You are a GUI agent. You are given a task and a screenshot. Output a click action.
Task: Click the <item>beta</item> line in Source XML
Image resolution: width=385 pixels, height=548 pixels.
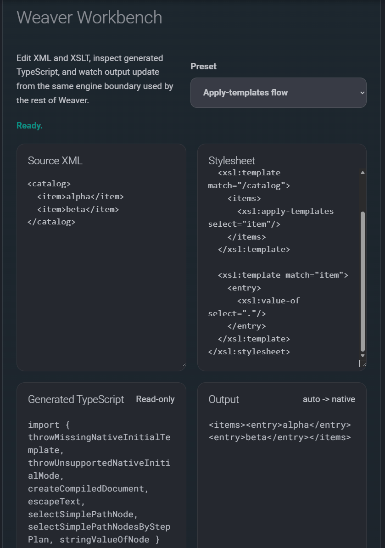[x=78, y=209]
